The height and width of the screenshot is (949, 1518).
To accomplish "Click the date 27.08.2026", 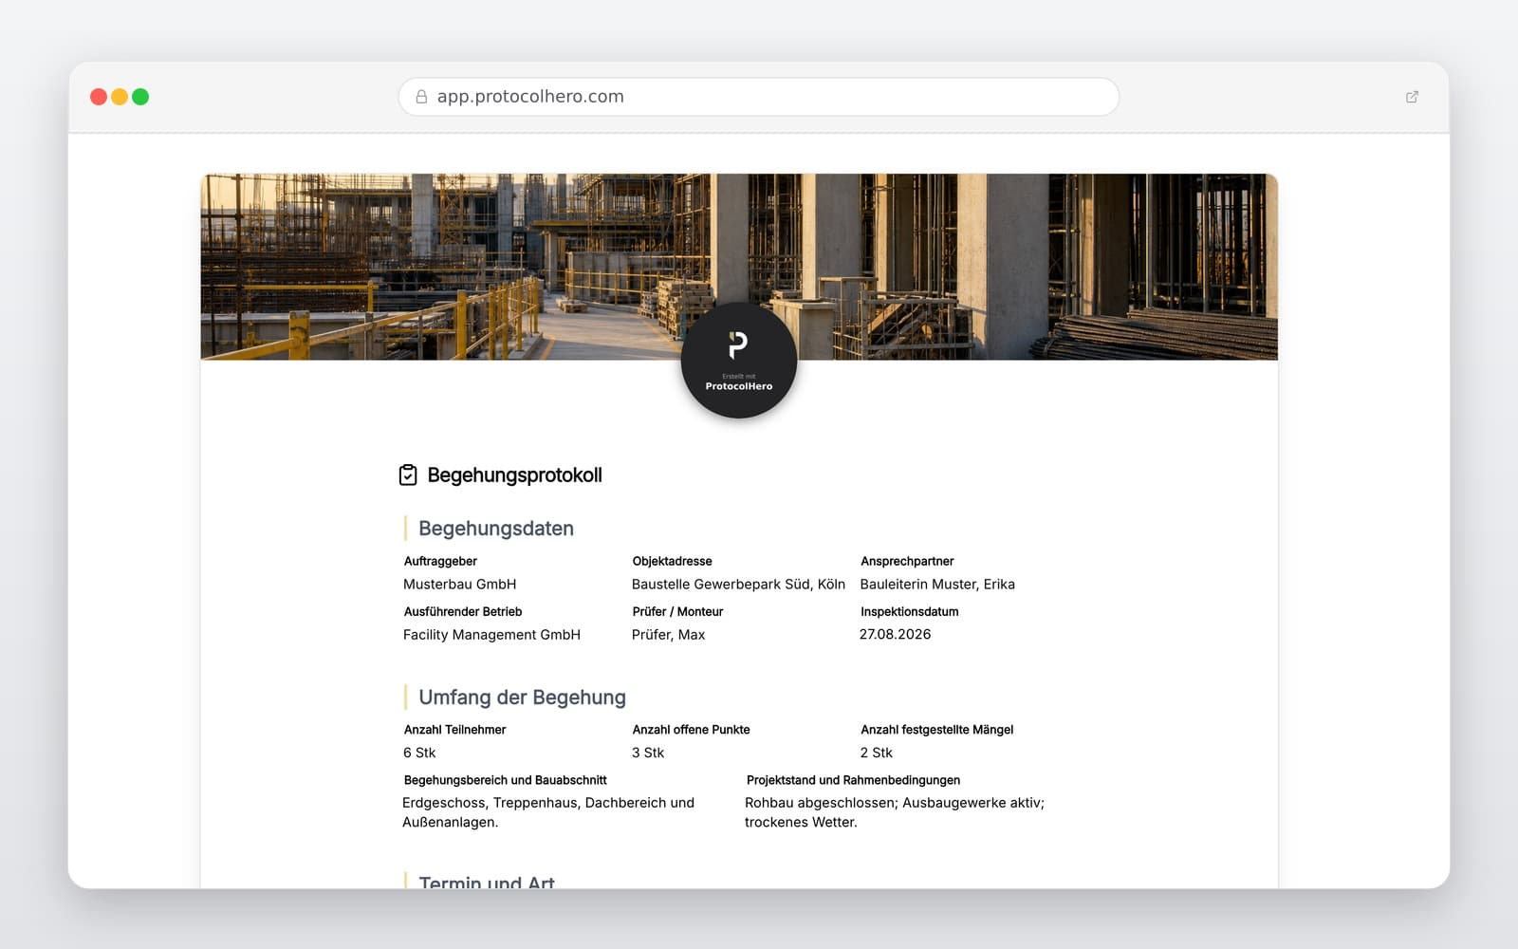I will click(895, 634).
